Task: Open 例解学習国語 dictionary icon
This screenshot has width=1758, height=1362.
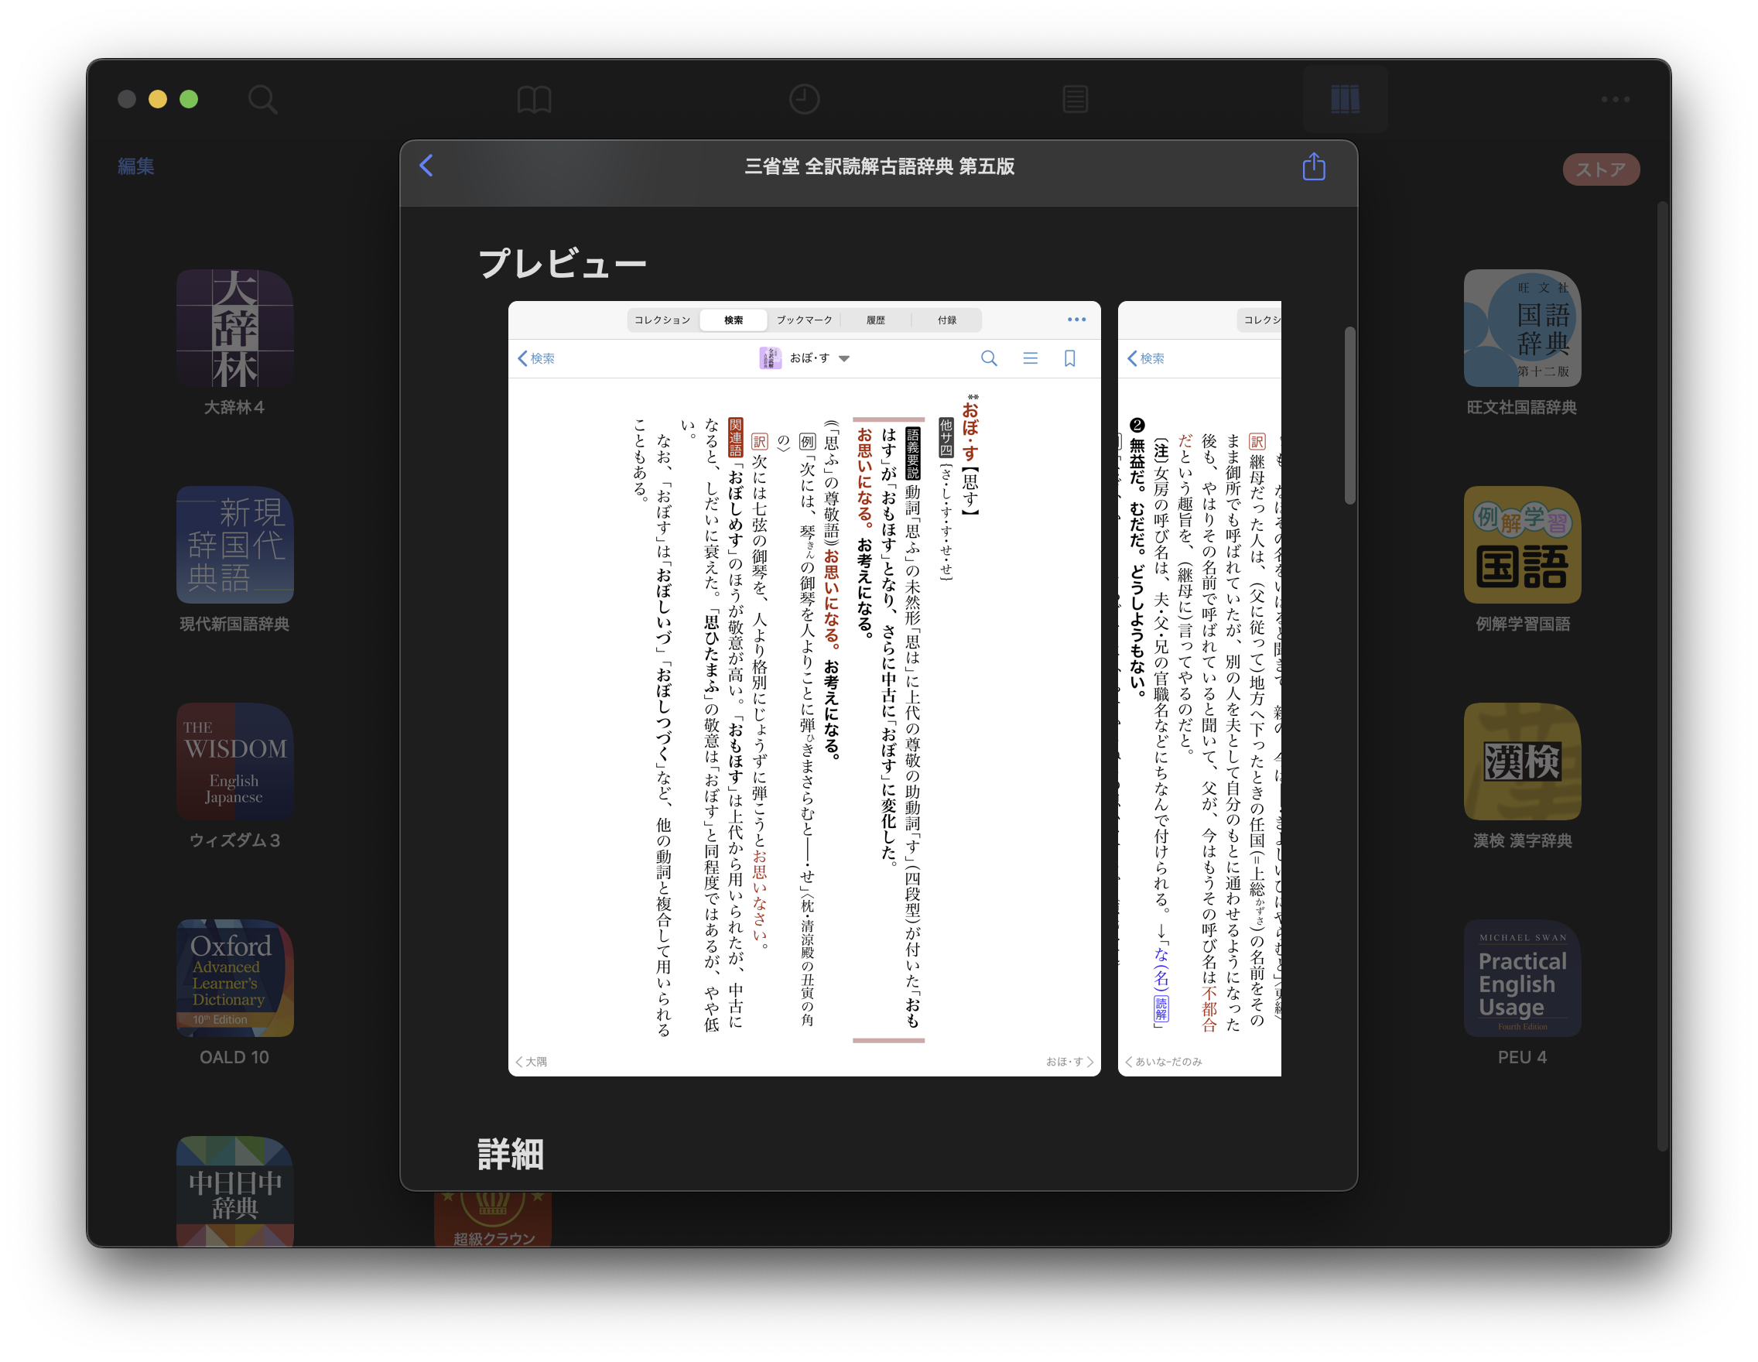Action: pos(1521,545)
